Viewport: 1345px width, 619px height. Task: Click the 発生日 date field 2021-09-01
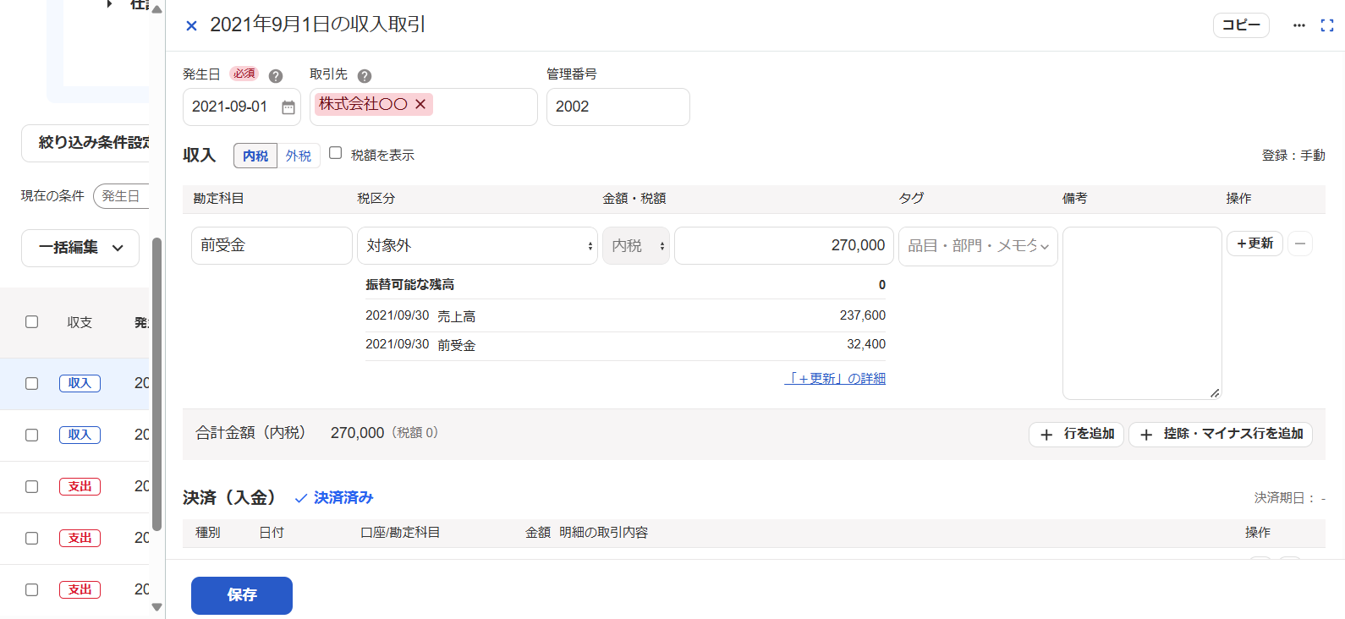pos(242,107)
